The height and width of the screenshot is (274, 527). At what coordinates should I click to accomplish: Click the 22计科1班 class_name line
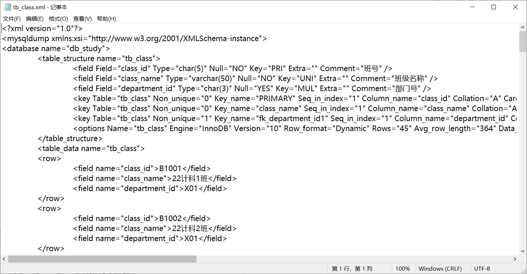pos(155,178)
